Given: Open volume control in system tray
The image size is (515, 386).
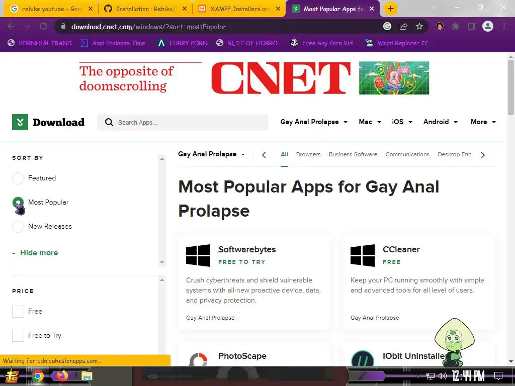Looking at the screenshot, I should pos(443,376).
